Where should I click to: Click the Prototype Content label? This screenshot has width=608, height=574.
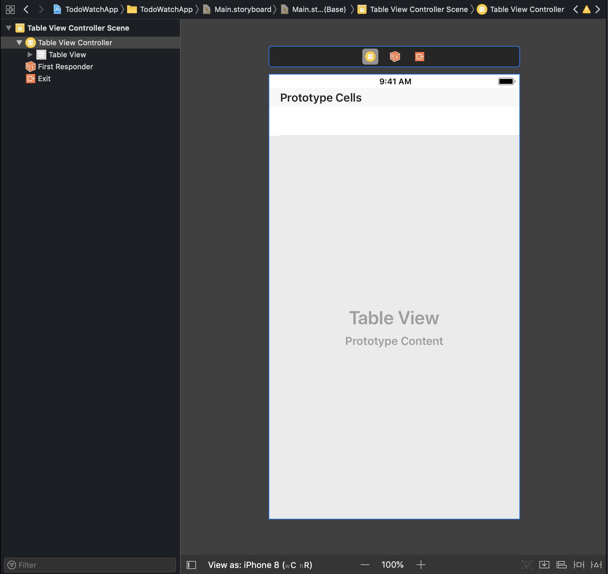[394, 341]
